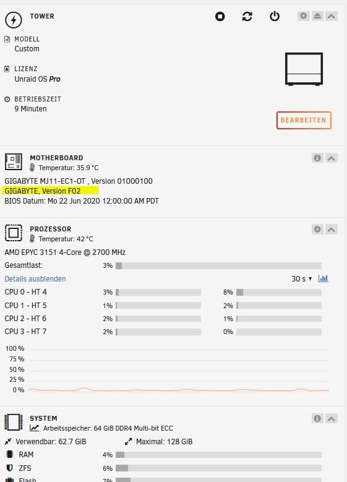This screenshot has width=347, height=482.
Task: Click the Tower lightning bolt icon
Action: pos(13,20)
